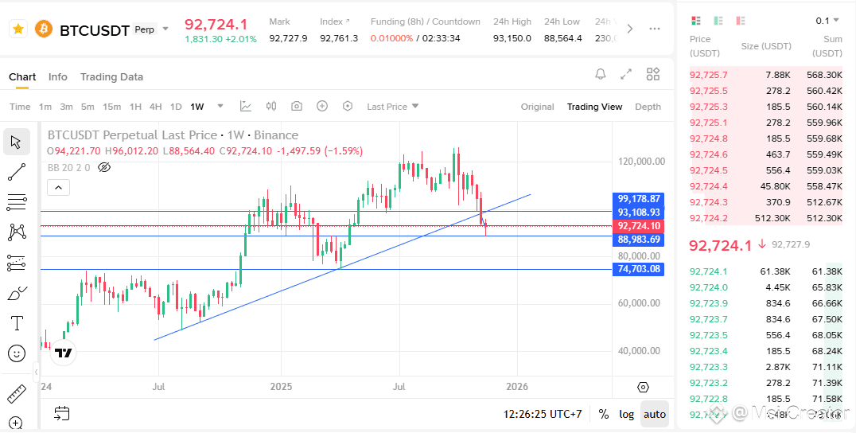Viewport: 856px width, 433px height.
Task: Select the 3m timeframe
Action: click(67, 107)
